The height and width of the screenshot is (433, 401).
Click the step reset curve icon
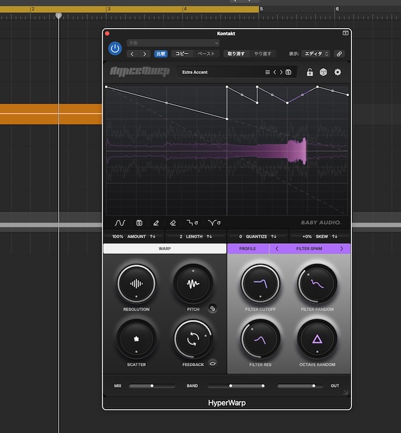click(x=192, y=223)
